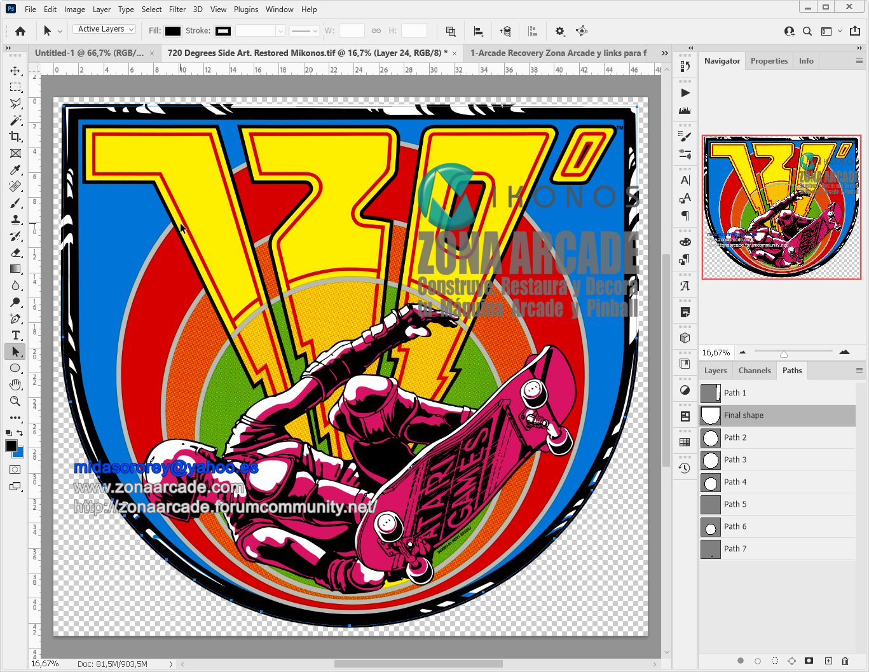Select the Hand tool

click(15, 385)
